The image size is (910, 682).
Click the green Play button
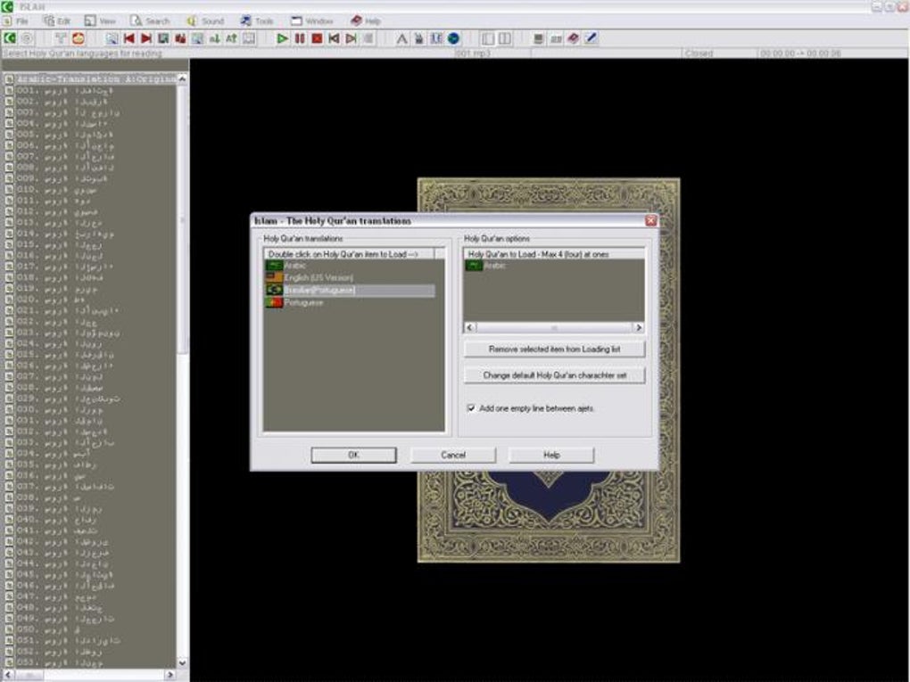coord(283,38)
